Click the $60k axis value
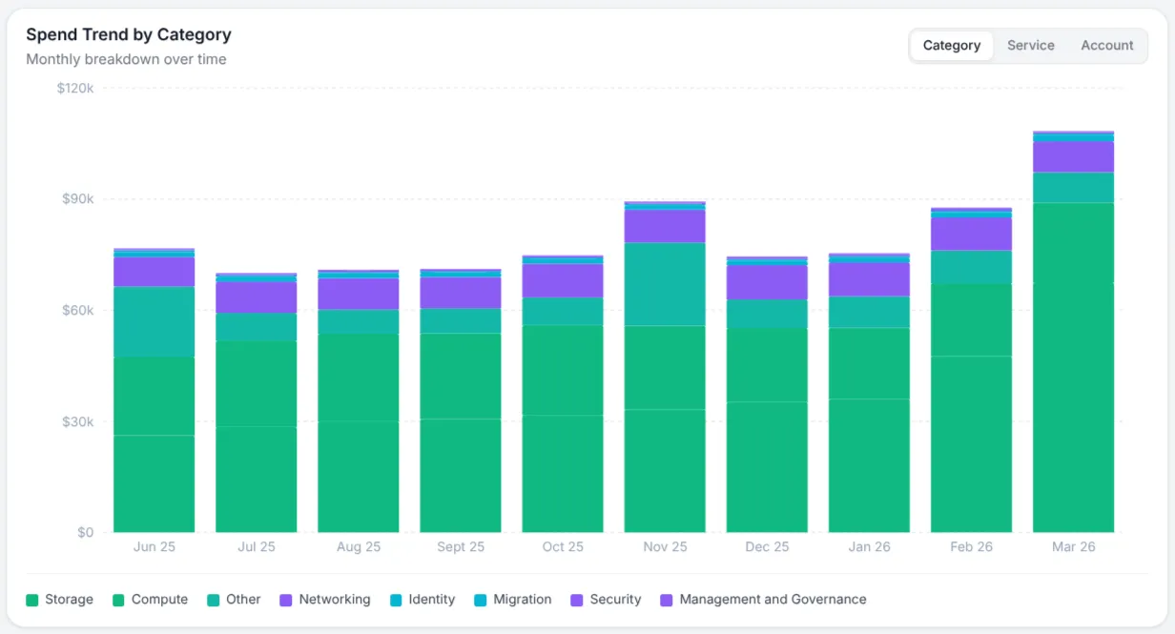The image size is (1175, 634). click(x=78, y=311)
